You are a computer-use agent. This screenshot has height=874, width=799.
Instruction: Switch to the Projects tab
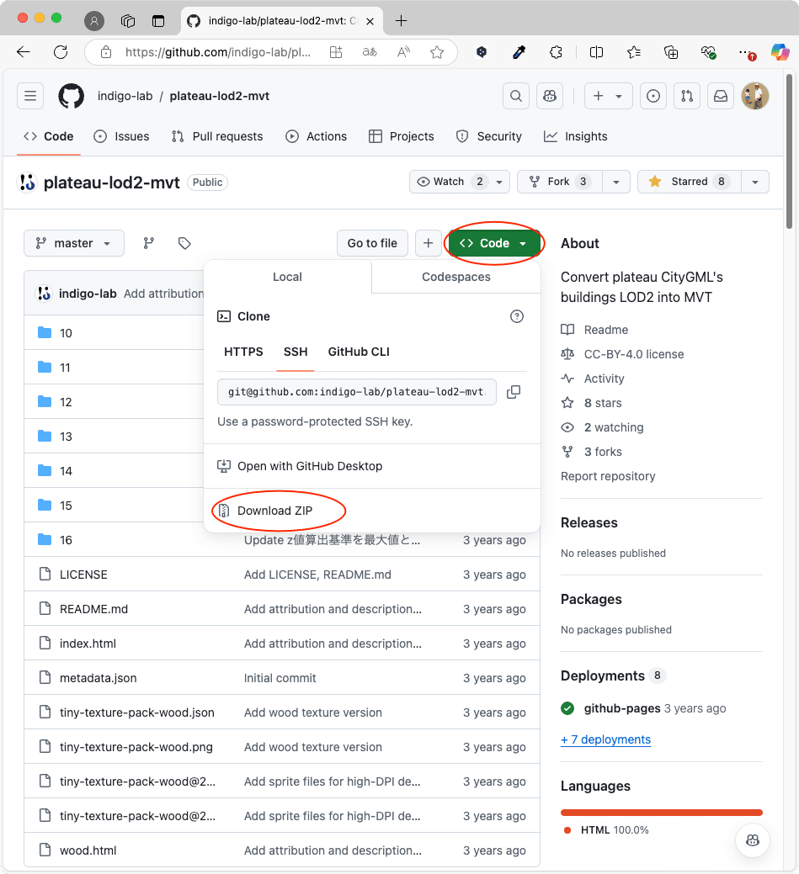click(x=402, y=136)
